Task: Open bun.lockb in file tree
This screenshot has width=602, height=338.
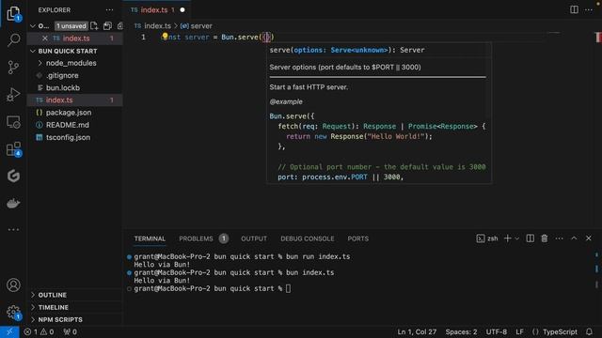Action: pos(63,87)
